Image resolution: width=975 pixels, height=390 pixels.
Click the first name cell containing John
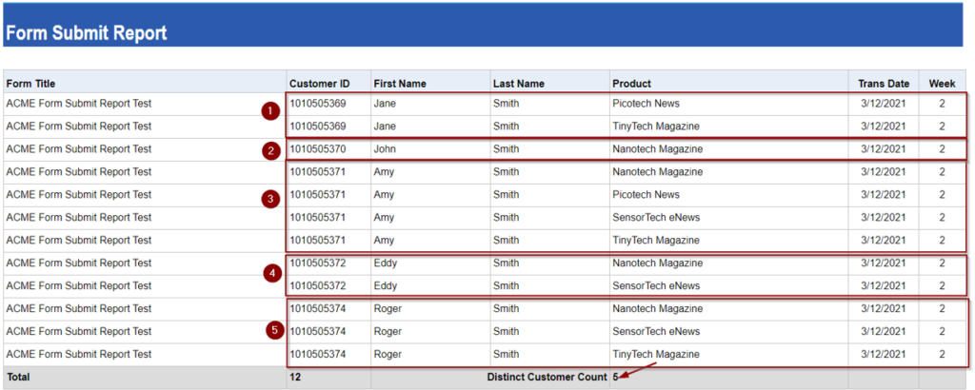coord(385,149)
